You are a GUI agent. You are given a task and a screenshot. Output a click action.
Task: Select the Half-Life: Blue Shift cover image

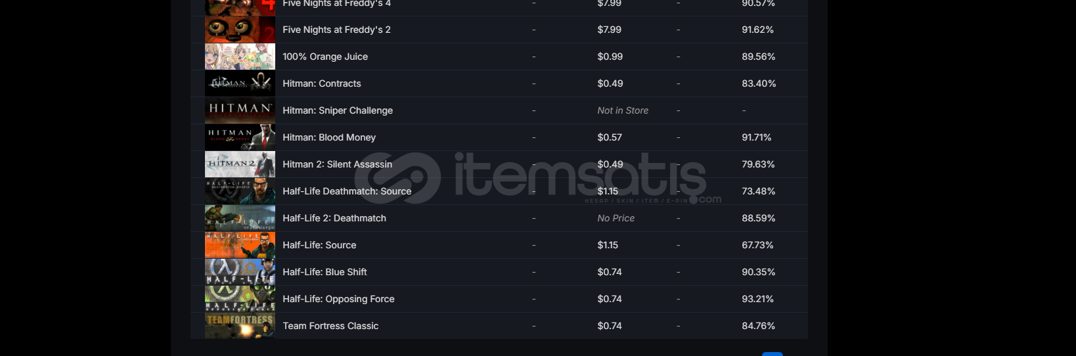coord(240,272)
